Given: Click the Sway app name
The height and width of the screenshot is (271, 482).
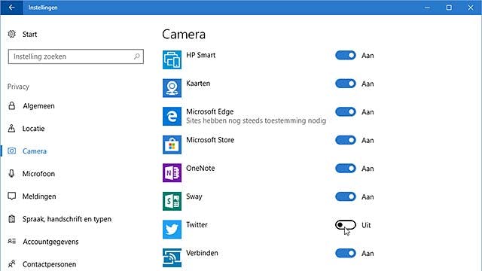Looking at the screenshot, I should [194, 196].
